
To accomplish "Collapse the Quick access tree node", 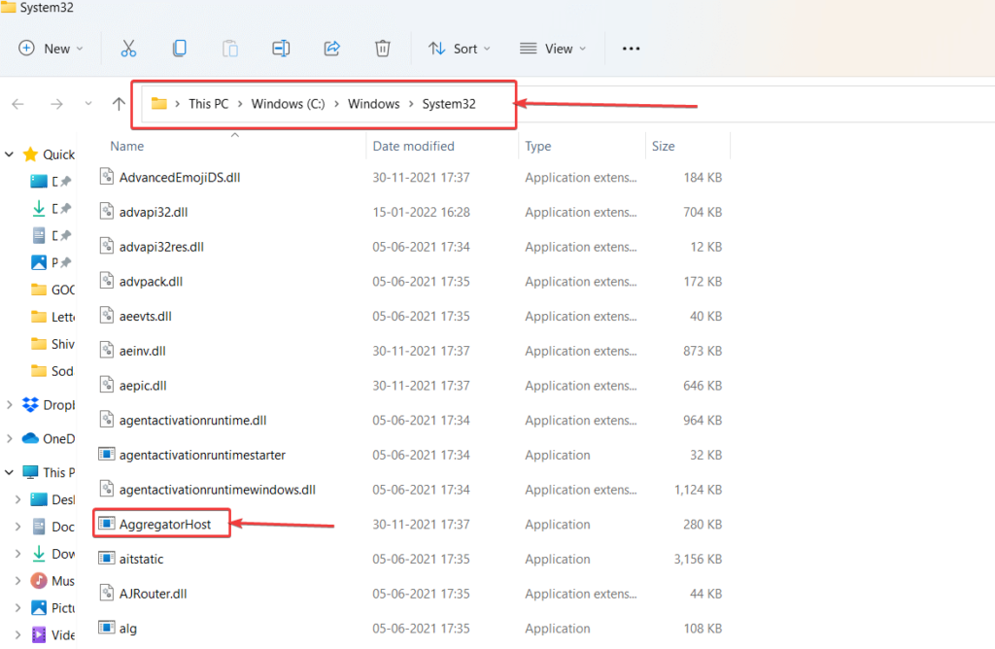I will coord(10,154).
